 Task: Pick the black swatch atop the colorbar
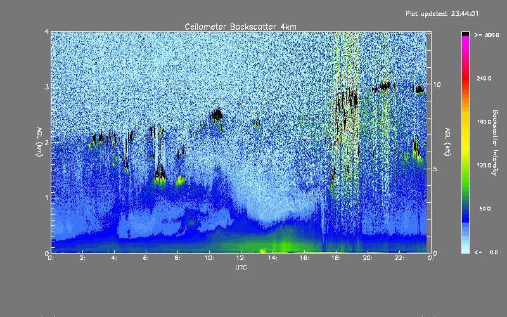click(x=465, y=34)
